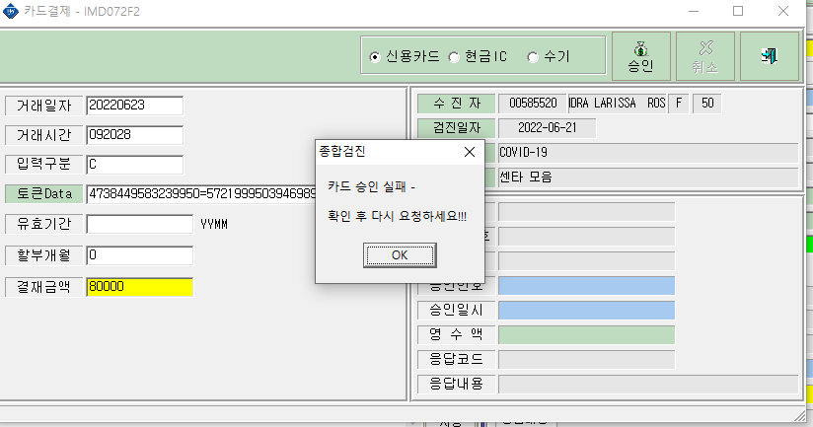This screenshot has width=813, height=427.
Task: Click the 응답코드 response code field
Action: click(x=586, y=359)
